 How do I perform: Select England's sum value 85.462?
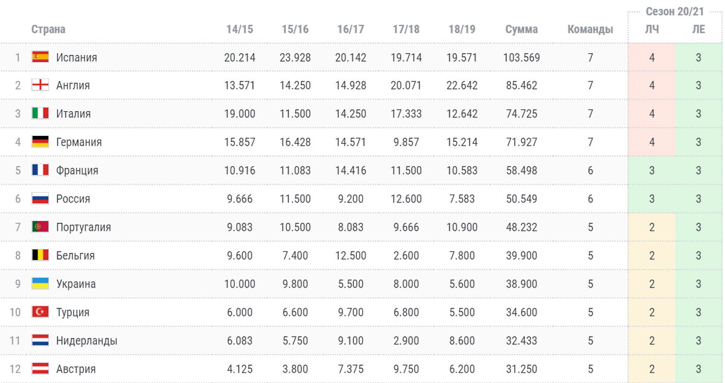tap(521, 86)
